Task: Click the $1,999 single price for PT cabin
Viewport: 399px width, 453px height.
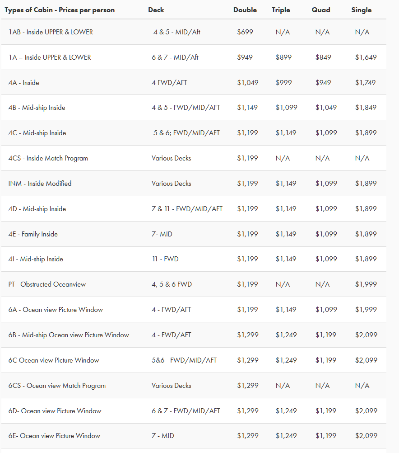Action: 366,284
